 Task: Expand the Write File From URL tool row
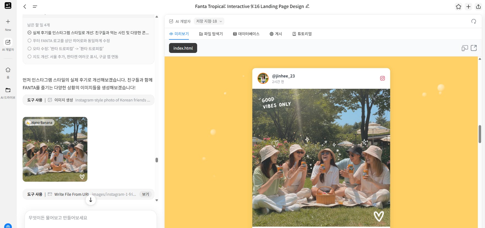point(89,194)
